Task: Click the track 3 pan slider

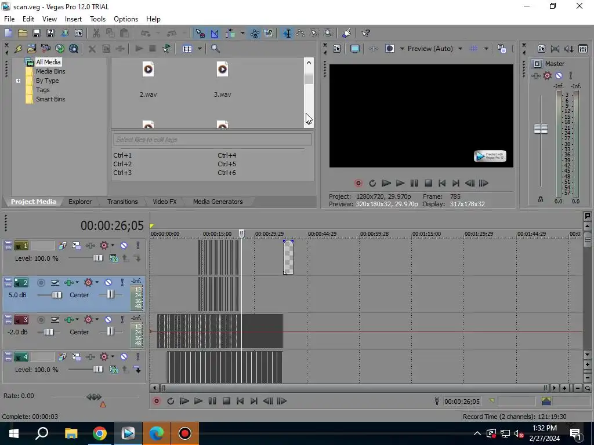Action: [110, 331]
